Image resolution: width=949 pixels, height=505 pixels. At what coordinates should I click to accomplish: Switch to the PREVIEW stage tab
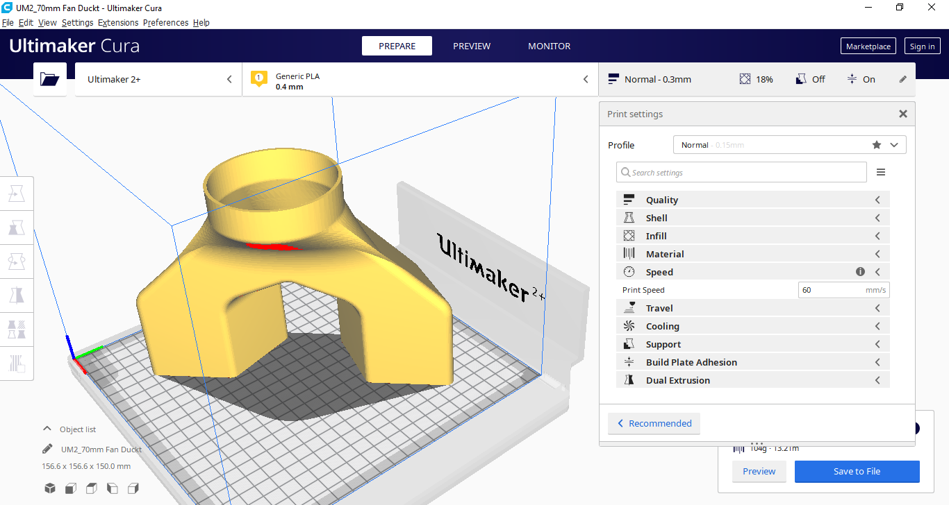point(472,46)
